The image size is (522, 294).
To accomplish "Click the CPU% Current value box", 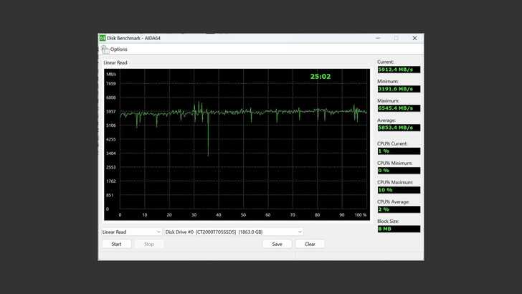I will coord(399,151).
